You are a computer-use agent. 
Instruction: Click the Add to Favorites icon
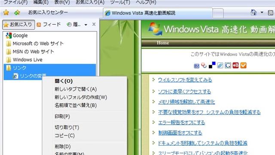pos(17,12)
